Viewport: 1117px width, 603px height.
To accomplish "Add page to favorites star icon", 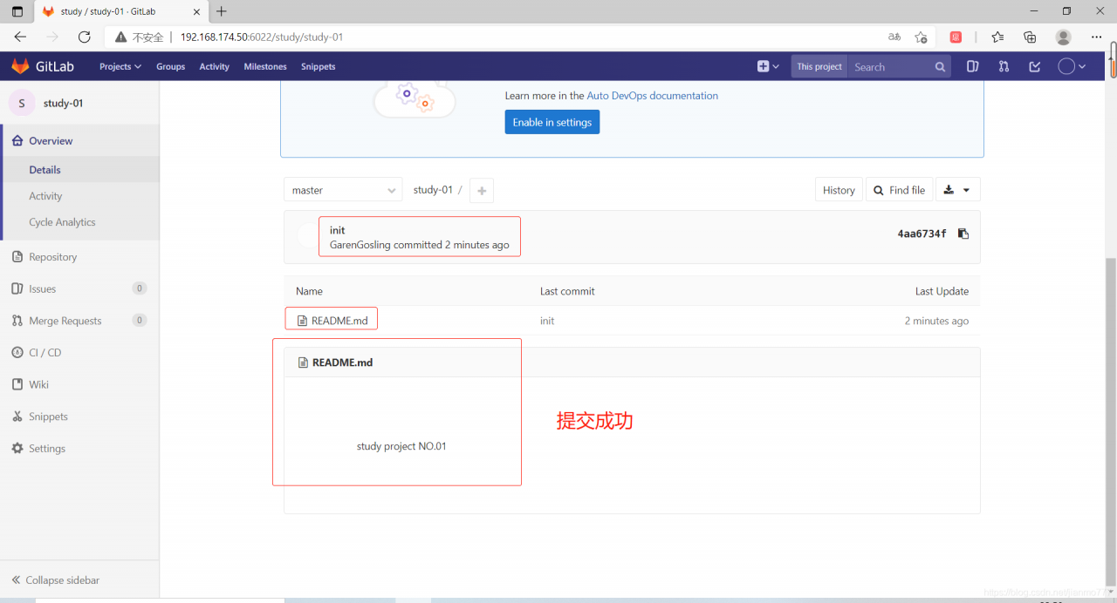I will tap(921, 37).
